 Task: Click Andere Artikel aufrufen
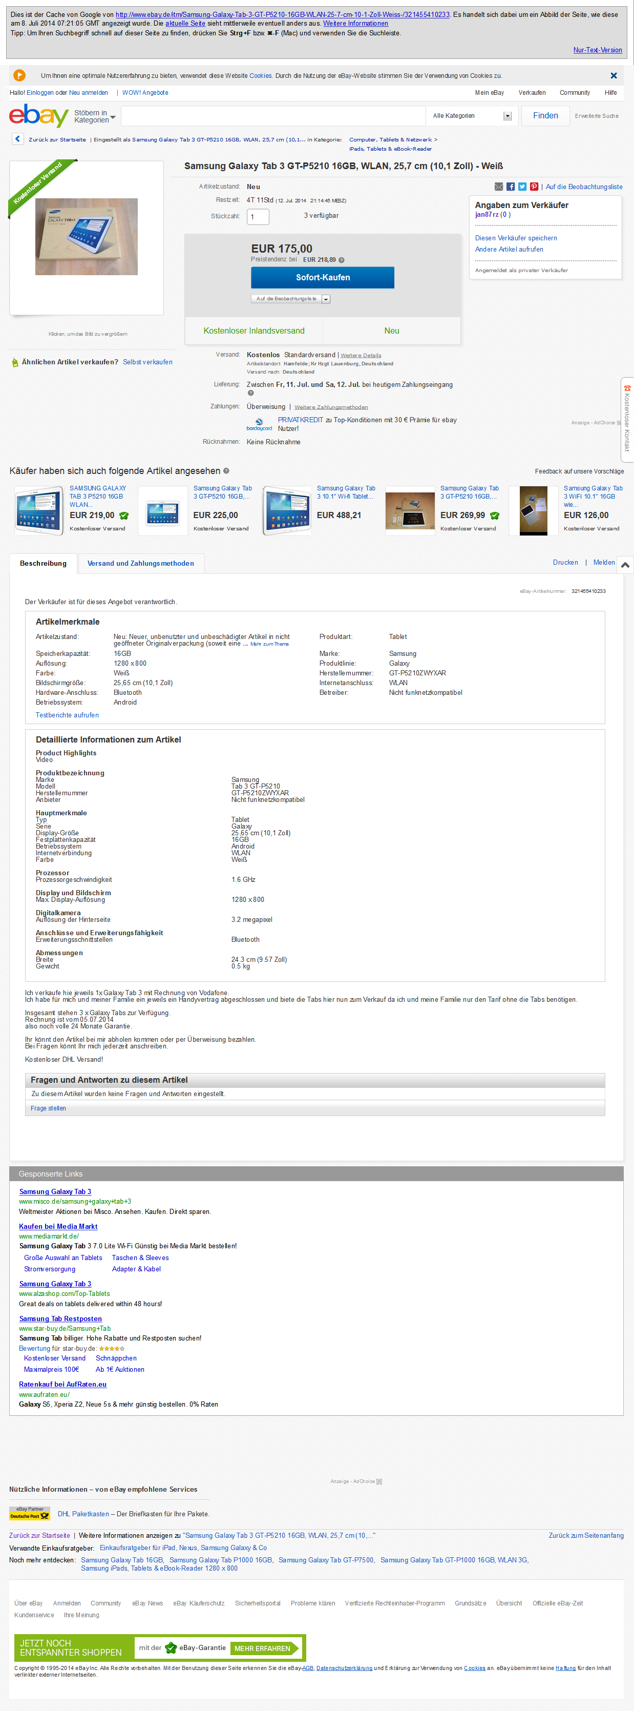(x=509, y=249)
